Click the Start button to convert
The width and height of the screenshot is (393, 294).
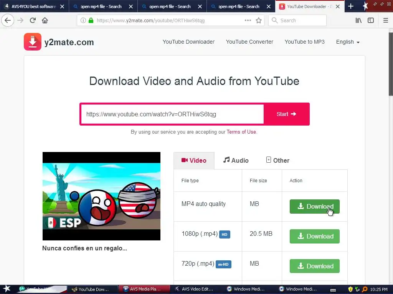[286, 114]
